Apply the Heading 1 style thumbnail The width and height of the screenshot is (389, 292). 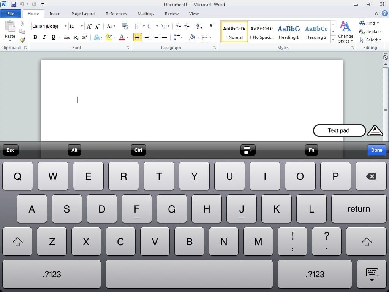289,32
